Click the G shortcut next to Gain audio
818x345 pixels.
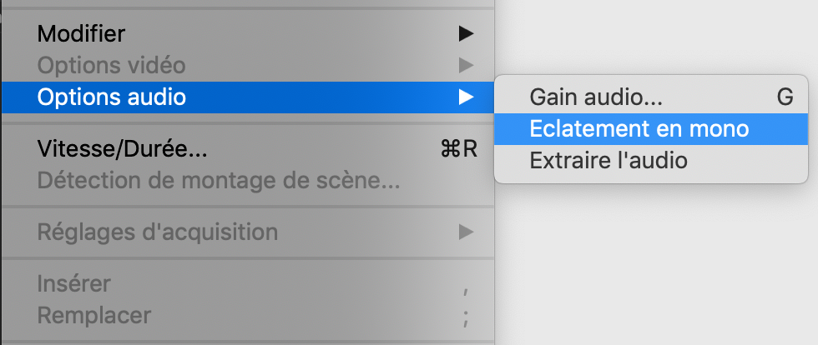(x=785, y=97)
